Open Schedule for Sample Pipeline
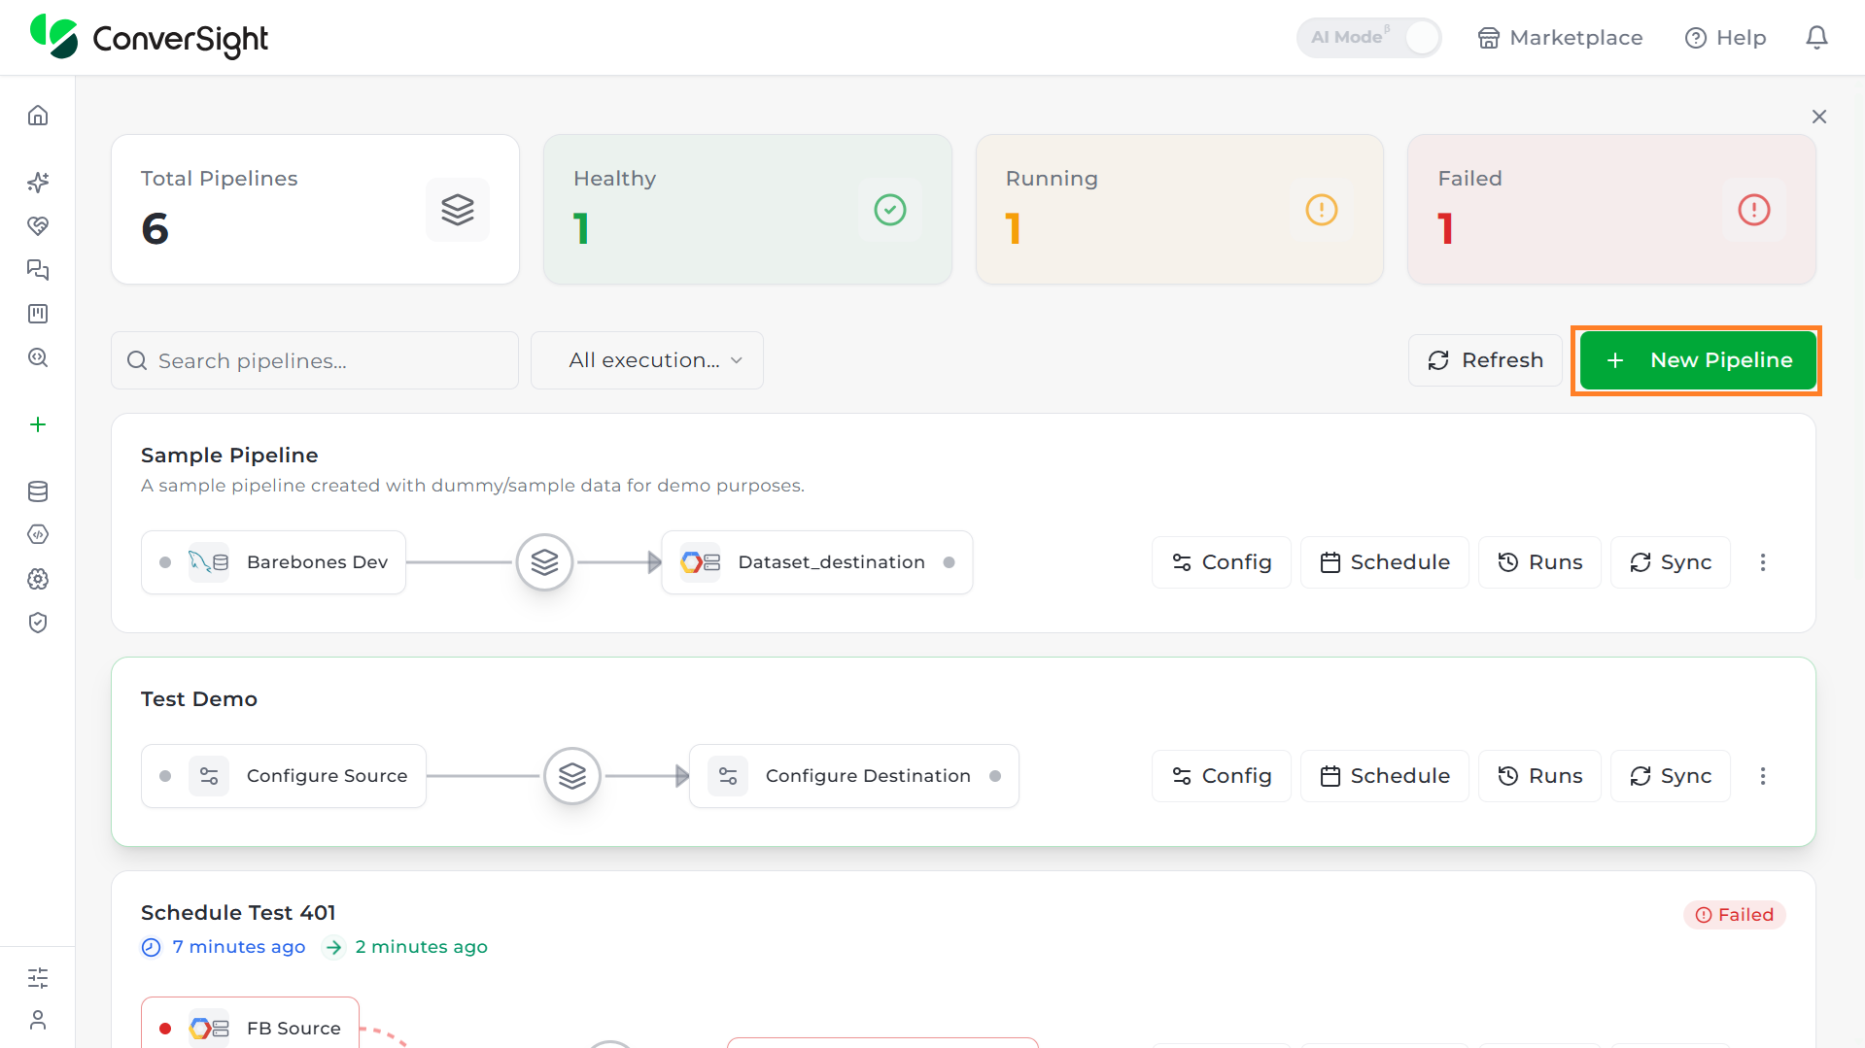This screenshot has height=1048, width=1865. tap(1385, 562)
